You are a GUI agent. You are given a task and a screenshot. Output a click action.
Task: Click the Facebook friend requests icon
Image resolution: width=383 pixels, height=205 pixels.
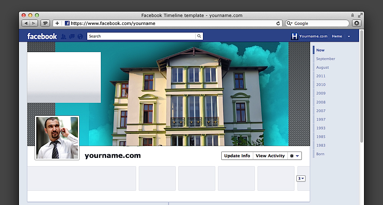(63, 36)
